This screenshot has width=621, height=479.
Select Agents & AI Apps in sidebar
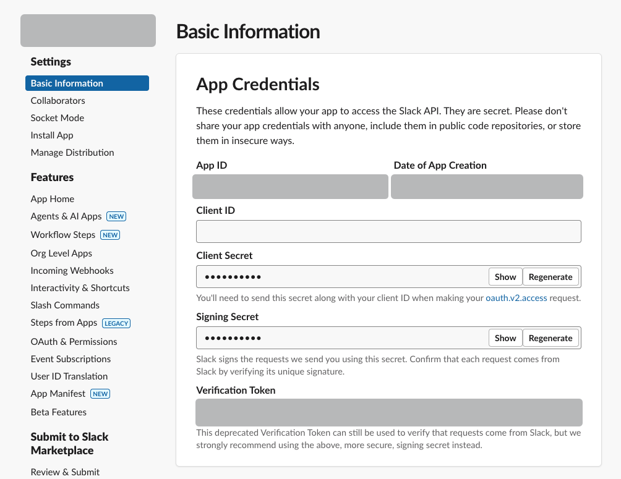coord(65,216)
